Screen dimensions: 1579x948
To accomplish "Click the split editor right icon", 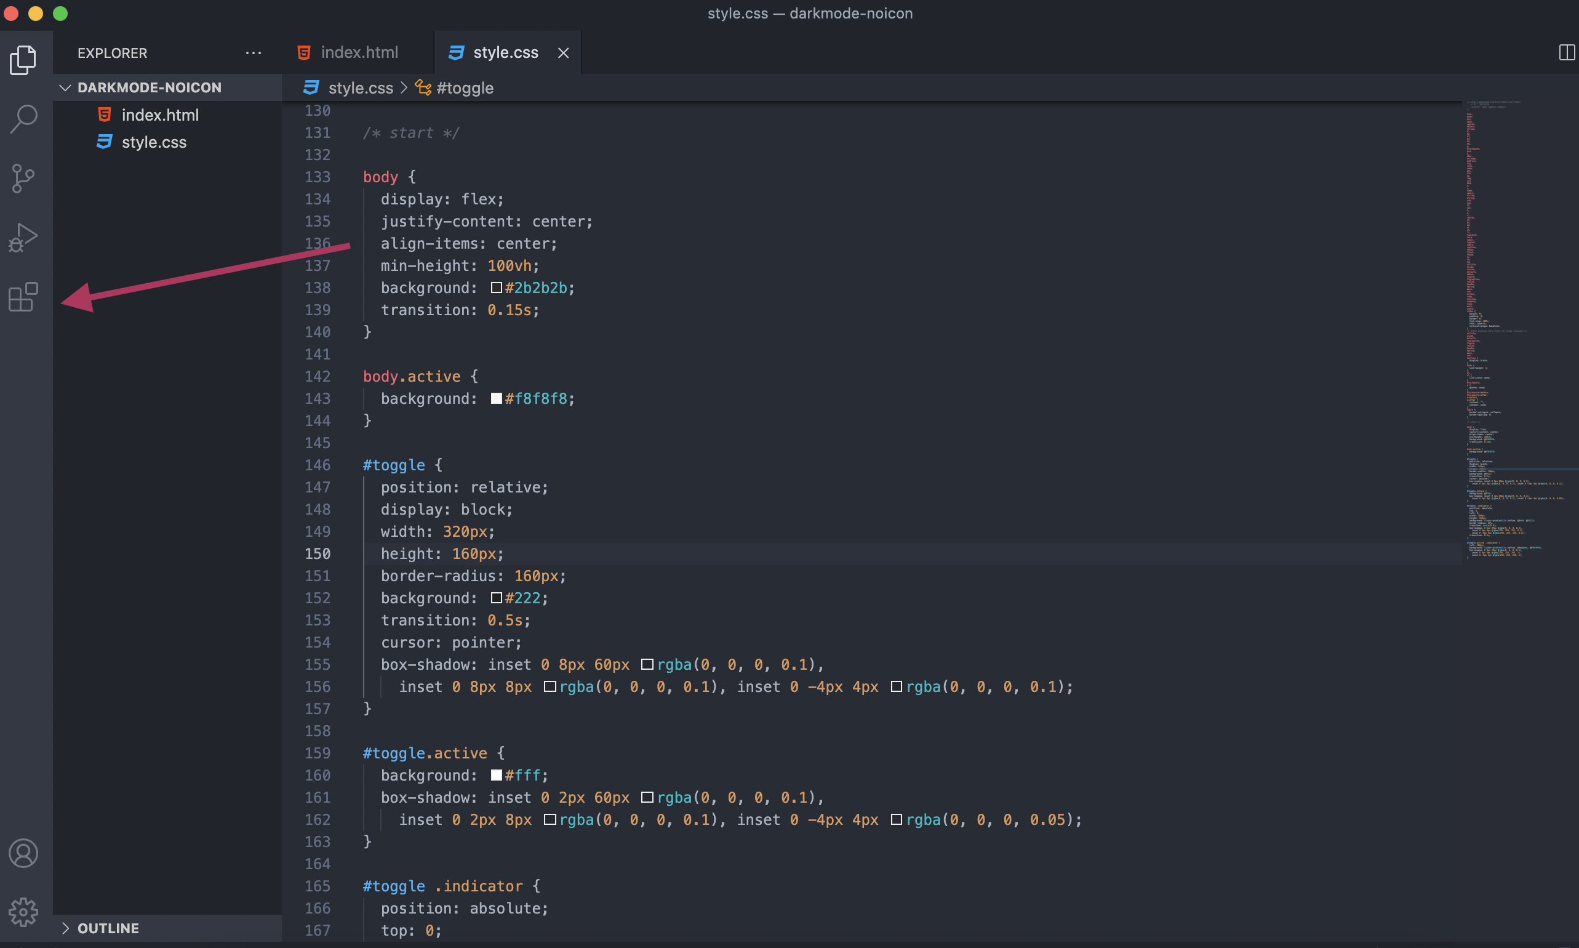I will pyautogui.click(x=1567, y=52).
